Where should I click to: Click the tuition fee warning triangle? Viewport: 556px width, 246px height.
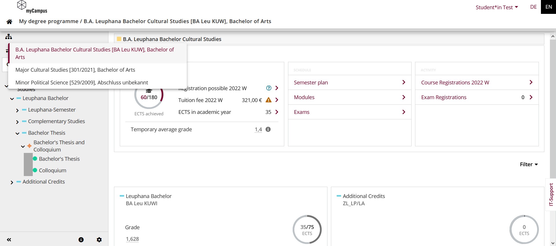269,100
